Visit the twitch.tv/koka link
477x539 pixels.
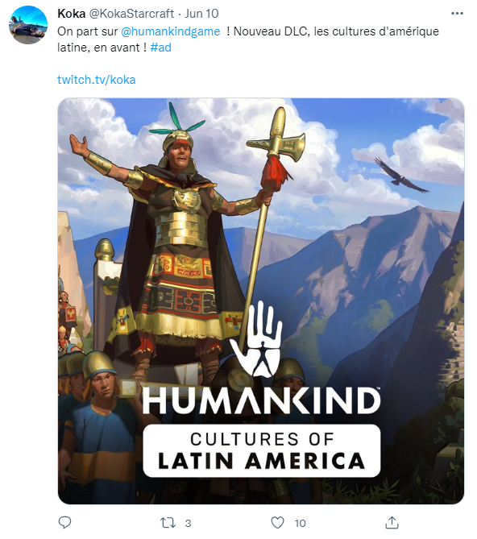(96, 80)
